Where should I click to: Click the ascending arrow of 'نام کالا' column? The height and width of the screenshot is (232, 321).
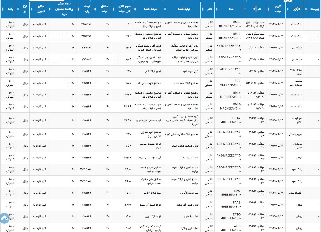245,8
